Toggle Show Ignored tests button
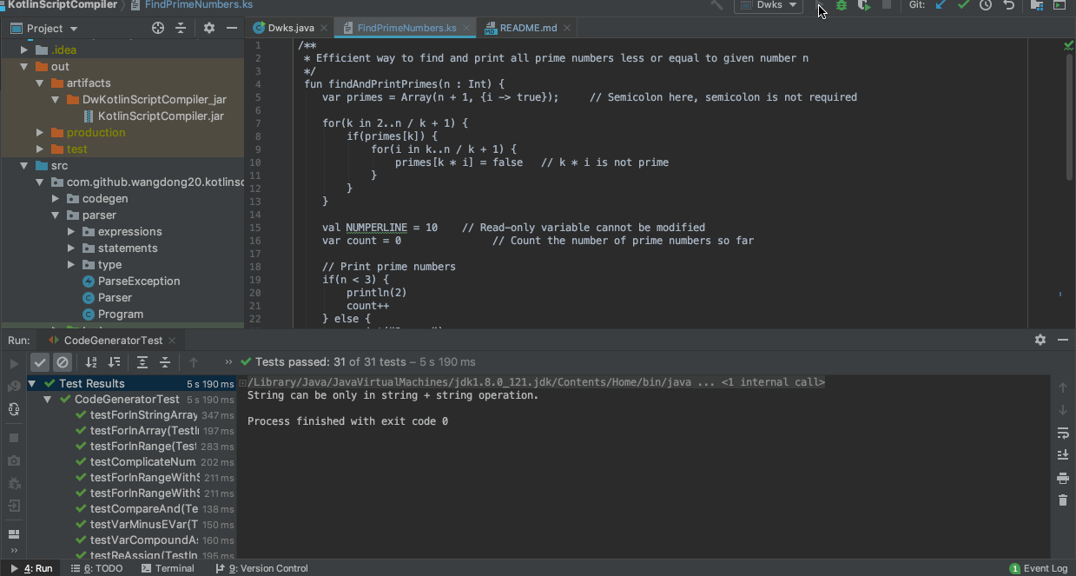The height and width of the screenshot is (576, 1076). point(63,362)
